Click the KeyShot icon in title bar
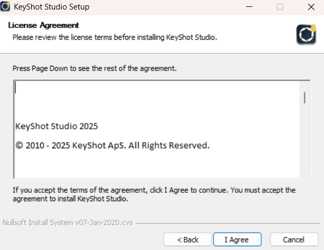The height and width of the screenshot is (250, 324). 6,7
